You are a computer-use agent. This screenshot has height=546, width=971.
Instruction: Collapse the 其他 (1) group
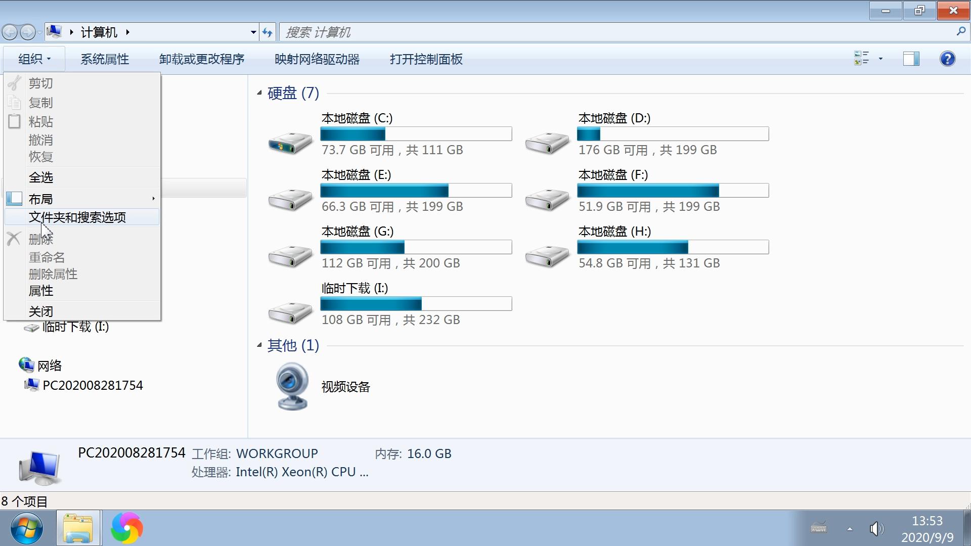pyautogui.click(x=259, y=345)
